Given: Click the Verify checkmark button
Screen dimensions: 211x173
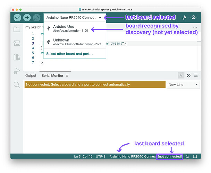Looking at the screenshot, I should click(x=17, y=18).
